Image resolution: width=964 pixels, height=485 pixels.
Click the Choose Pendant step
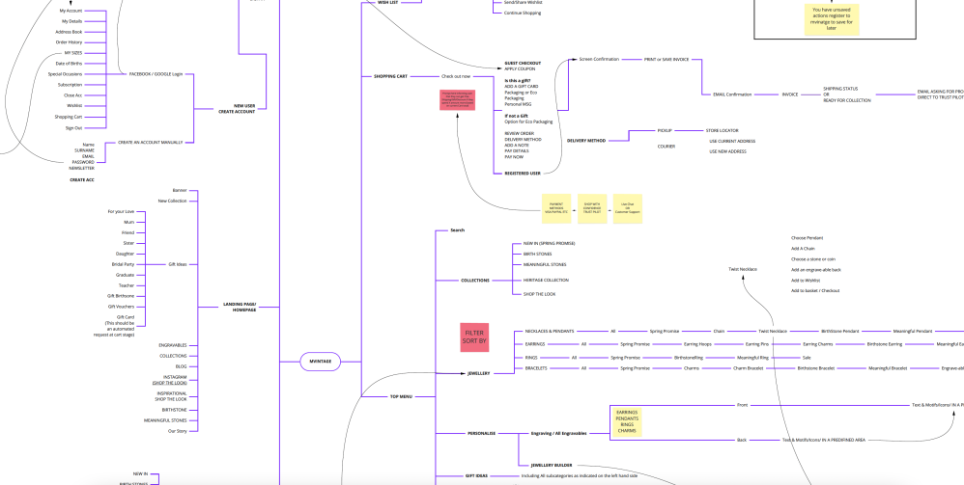807,237
